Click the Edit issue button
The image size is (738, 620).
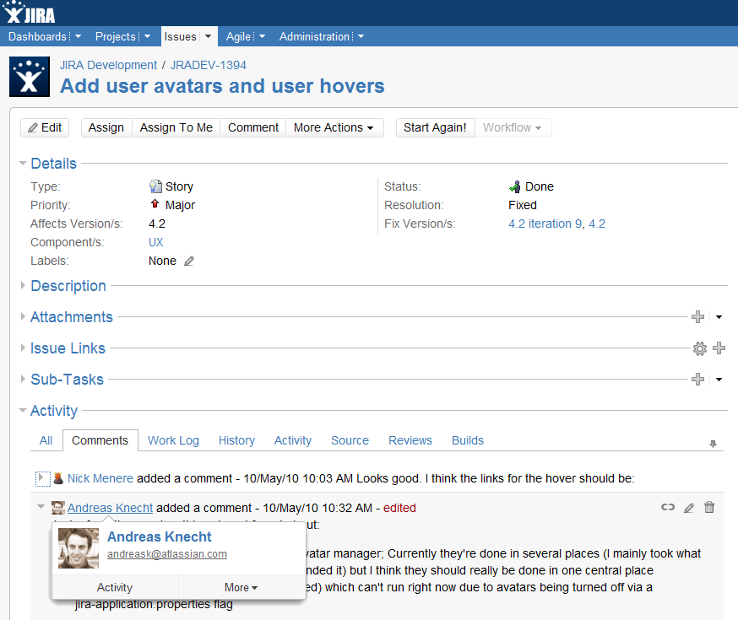(45, 128)
